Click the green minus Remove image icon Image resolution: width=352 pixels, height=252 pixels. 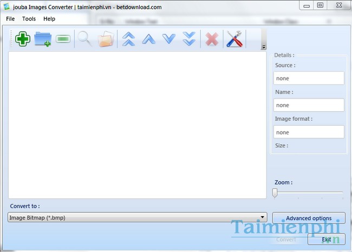63,39
